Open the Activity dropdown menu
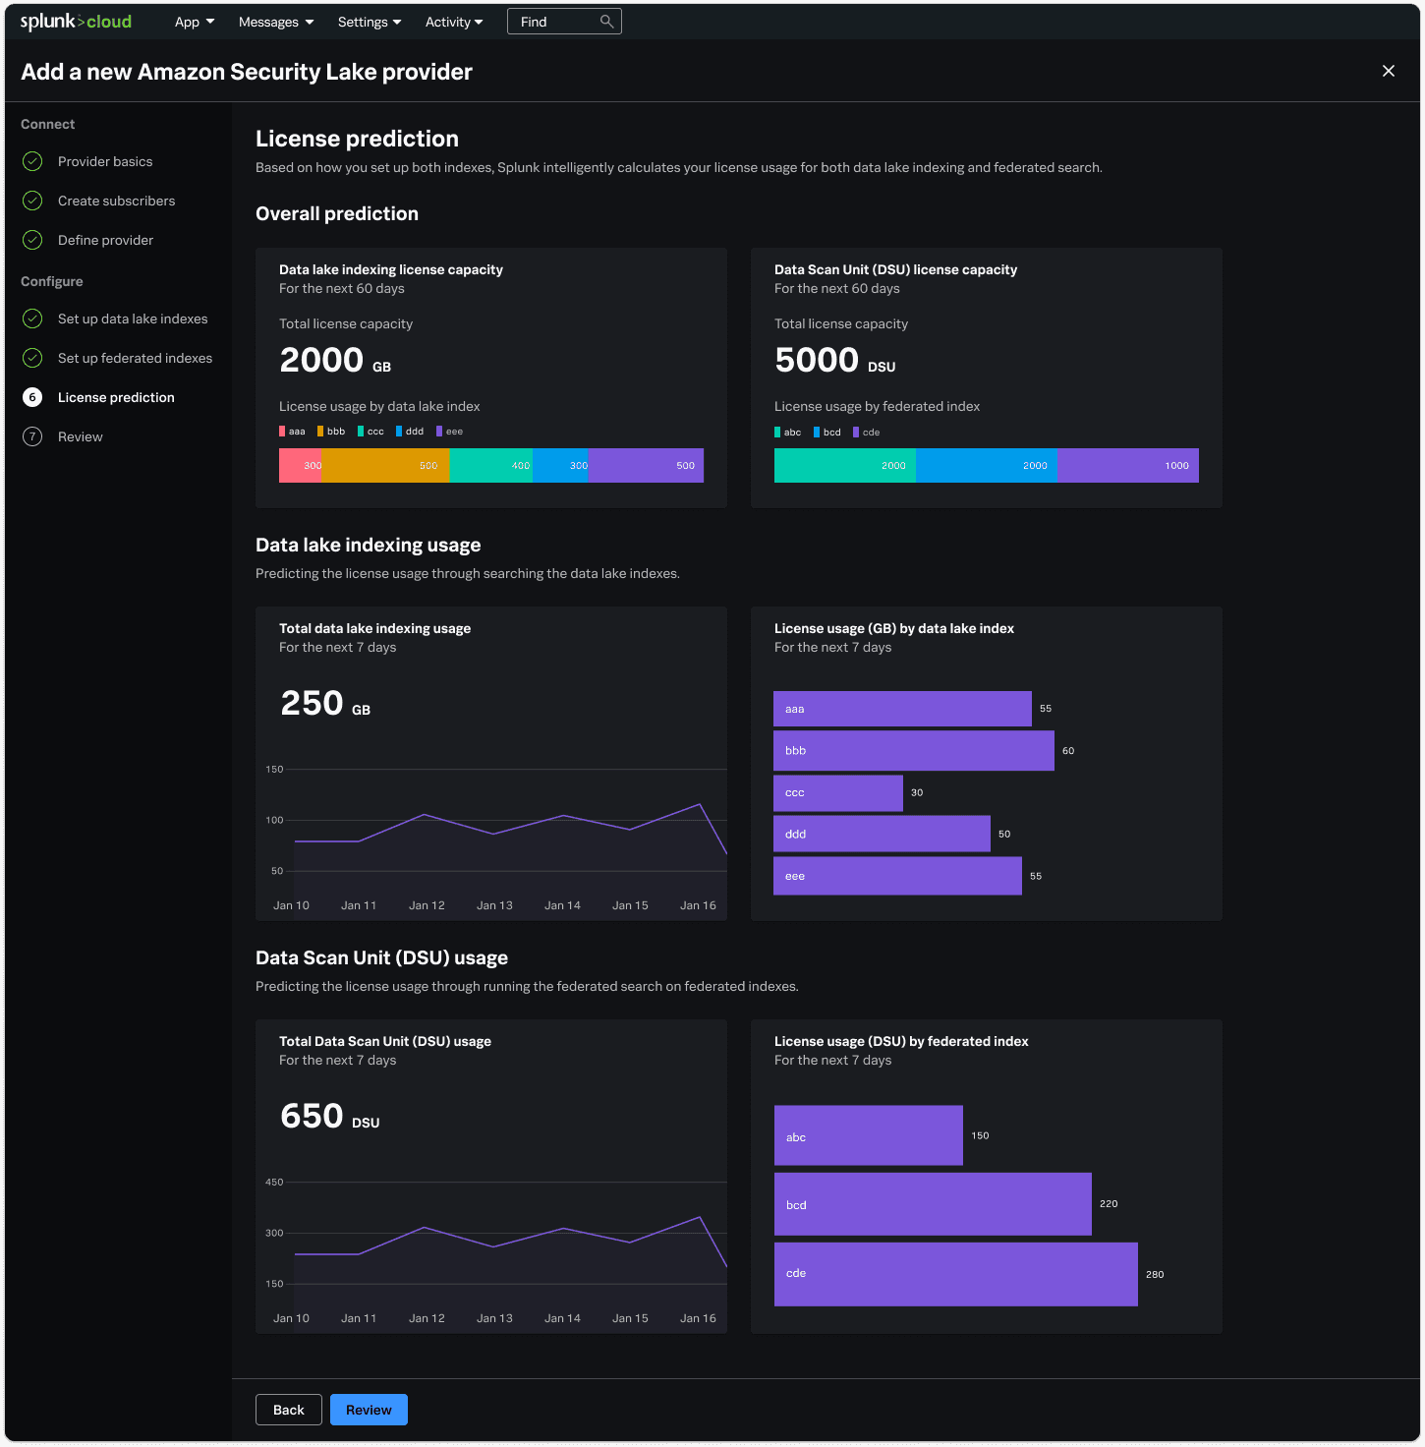Viewport: 1425px width, 1447px height. coord(454,22)
